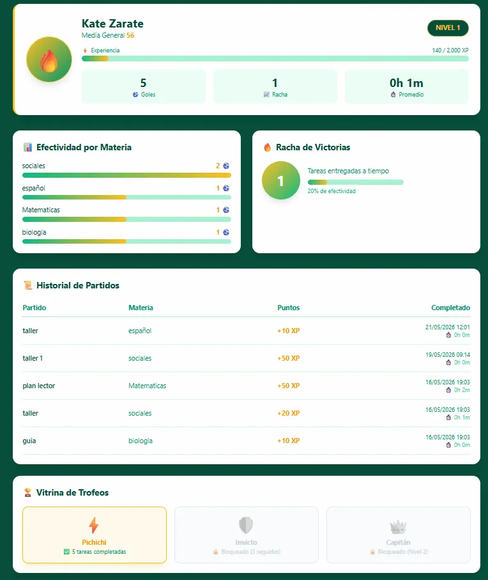This screenshot has width=488, height=580.
Task: Click the Completado column header
Action: click(451, 308)
